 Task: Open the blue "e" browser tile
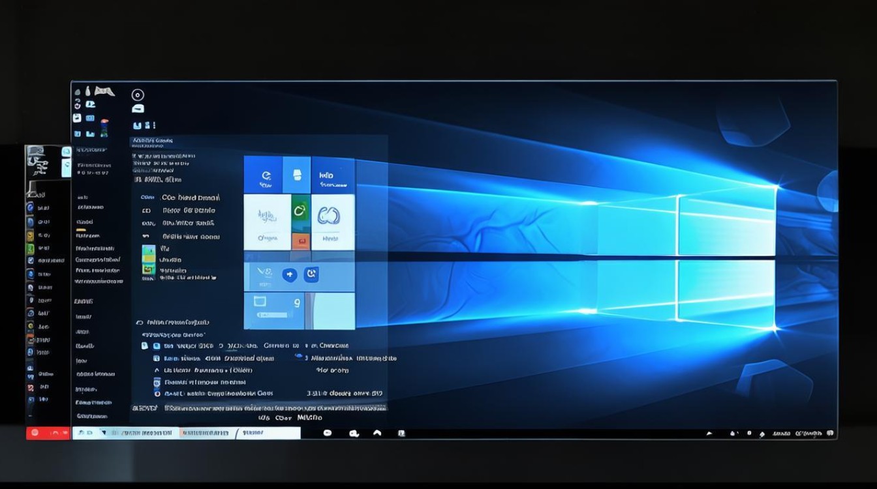(x=263, y=175)
